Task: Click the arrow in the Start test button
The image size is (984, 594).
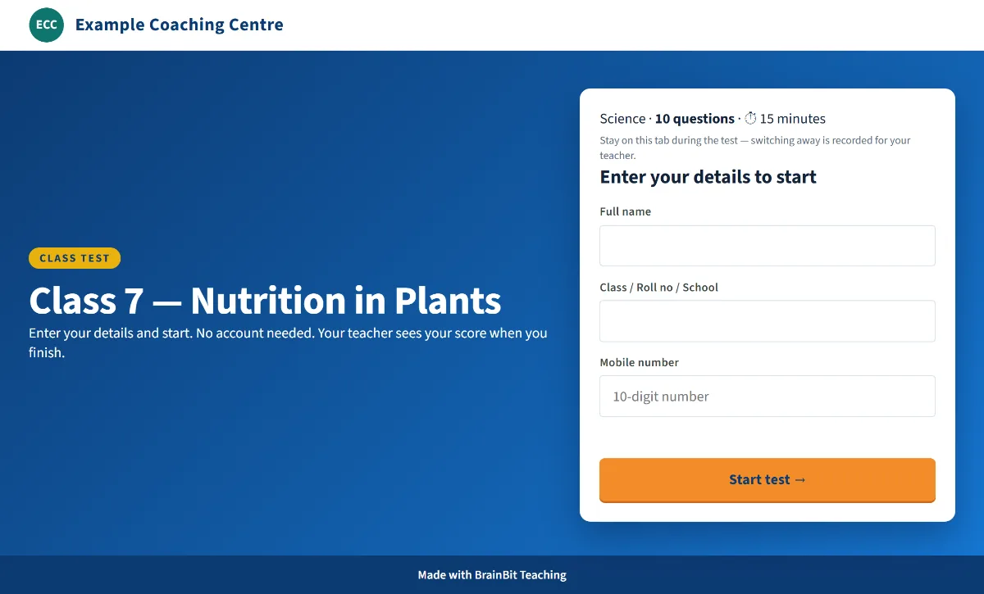Action: [800, 480]
